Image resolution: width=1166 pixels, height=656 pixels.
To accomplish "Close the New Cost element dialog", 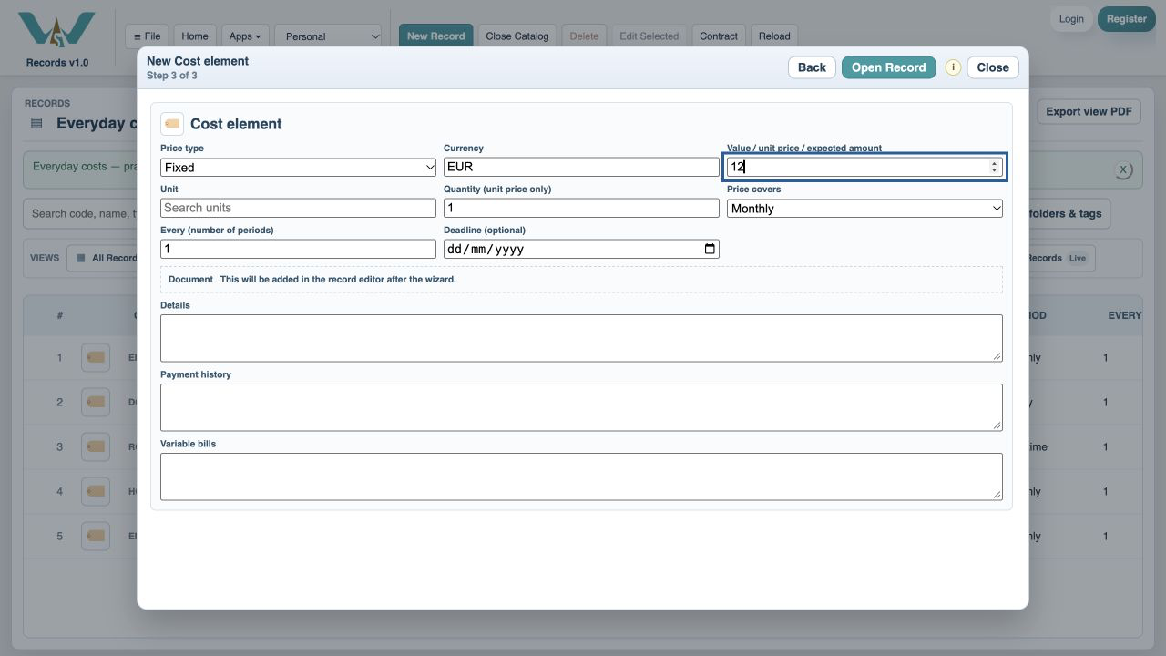I will pyautogui.click(x=993, y=67).
